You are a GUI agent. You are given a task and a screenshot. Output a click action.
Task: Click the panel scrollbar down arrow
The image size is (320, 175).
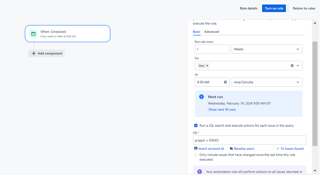(315, 171)
